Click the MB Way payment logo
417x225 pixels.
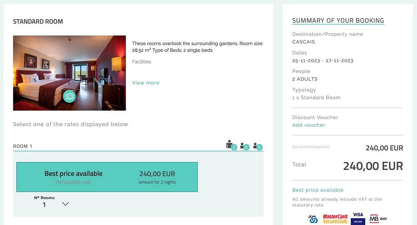pyautogui.click(x=378, y=219)
